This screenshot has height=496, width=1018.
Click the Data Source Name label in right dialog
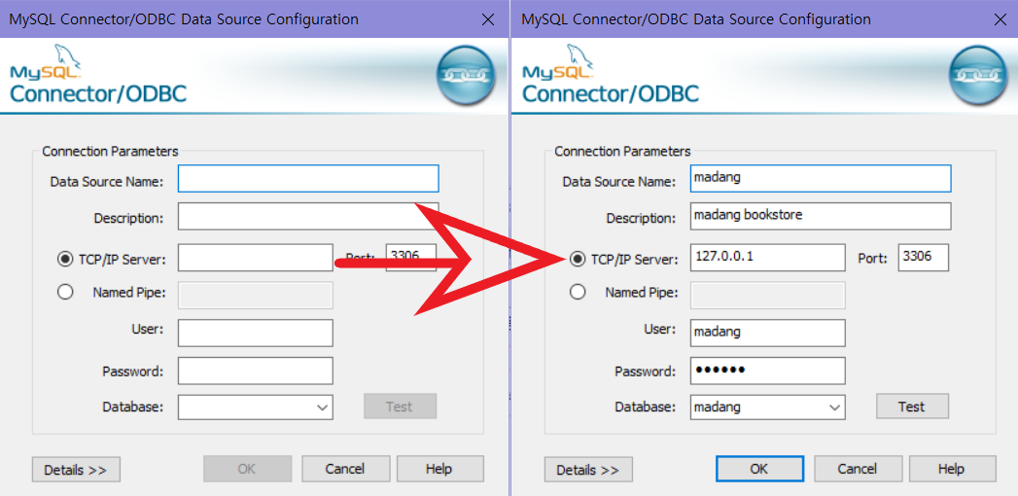[618, 182]
